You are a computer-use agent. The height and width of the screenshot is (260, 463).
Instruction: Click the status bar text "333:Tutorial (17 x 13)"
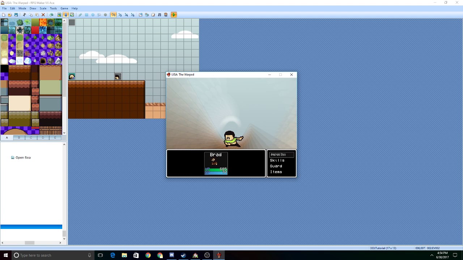tap(383, 248)
